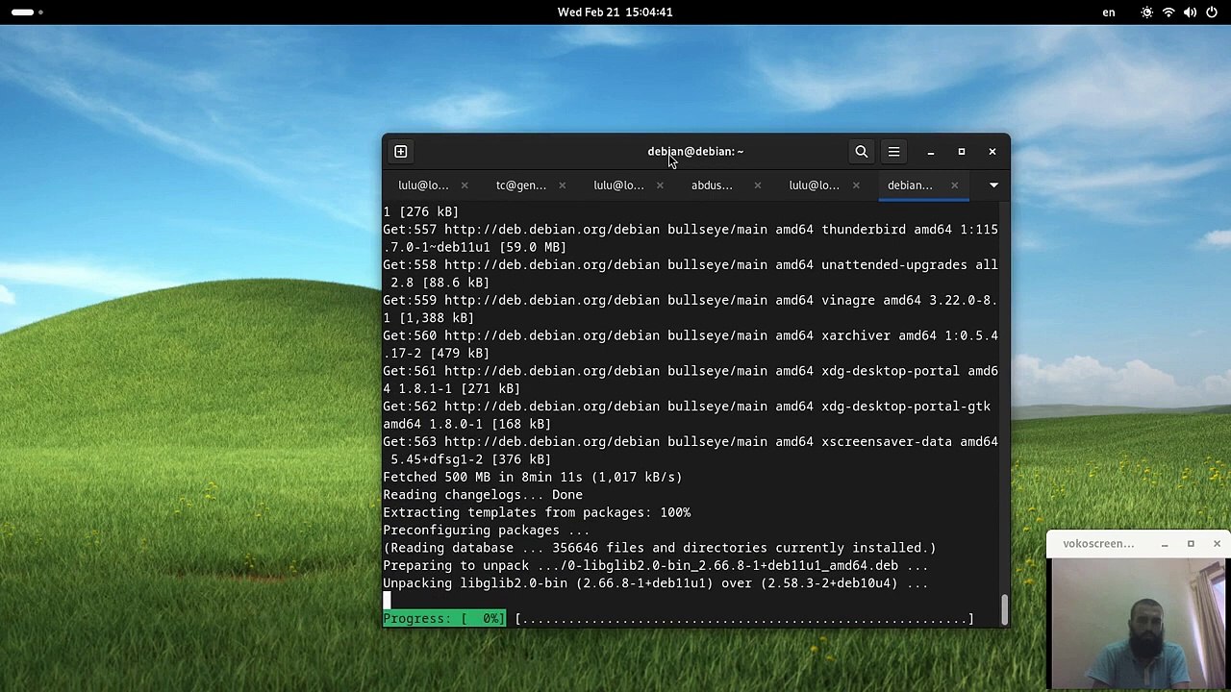Close the debian@debian terminal window
Viewport: 1231px width, 692px height.
pos(992,152)
